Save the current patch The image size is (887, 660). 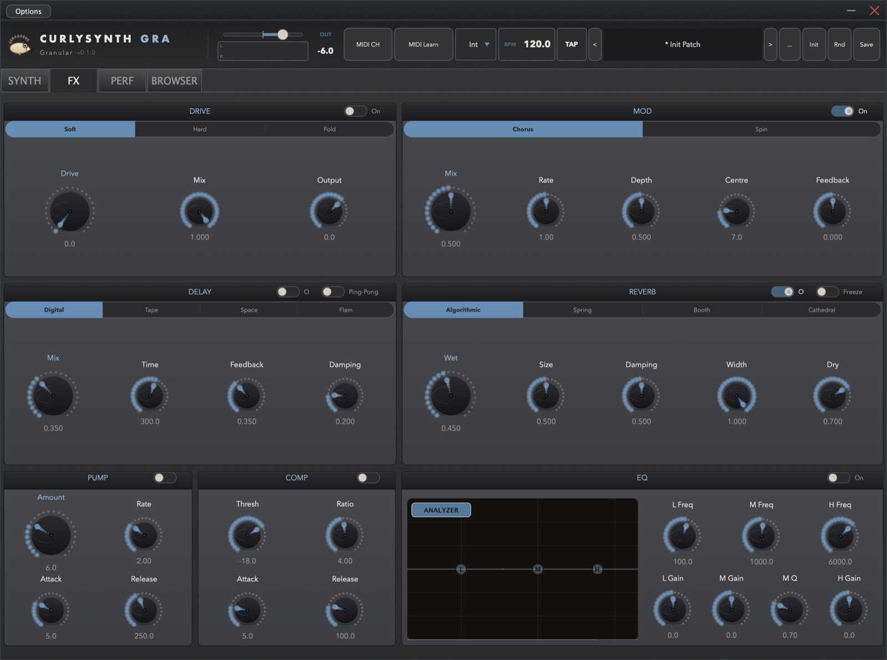pos(866,44)
